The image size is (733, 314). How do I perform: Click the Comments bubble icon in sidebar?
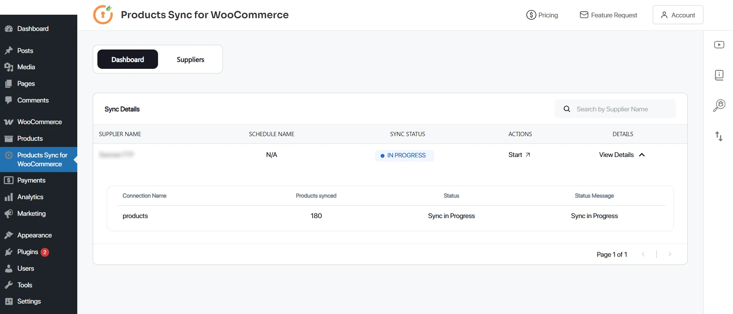pyautogui.click(x=9, y=100)
